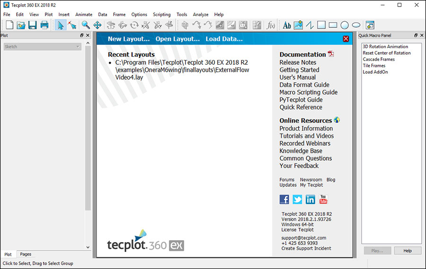Viewport: 426px width, 269px height.
Task: Select the Ellipse drawing tool
Action: 356,25
